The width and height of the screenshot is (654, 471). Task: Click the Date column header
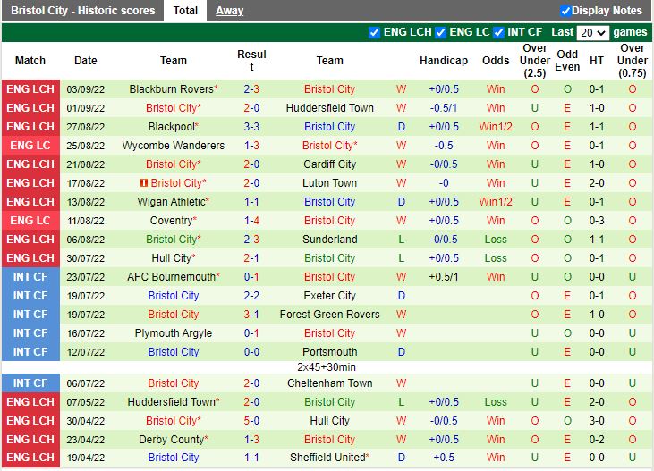coord(86,61)
